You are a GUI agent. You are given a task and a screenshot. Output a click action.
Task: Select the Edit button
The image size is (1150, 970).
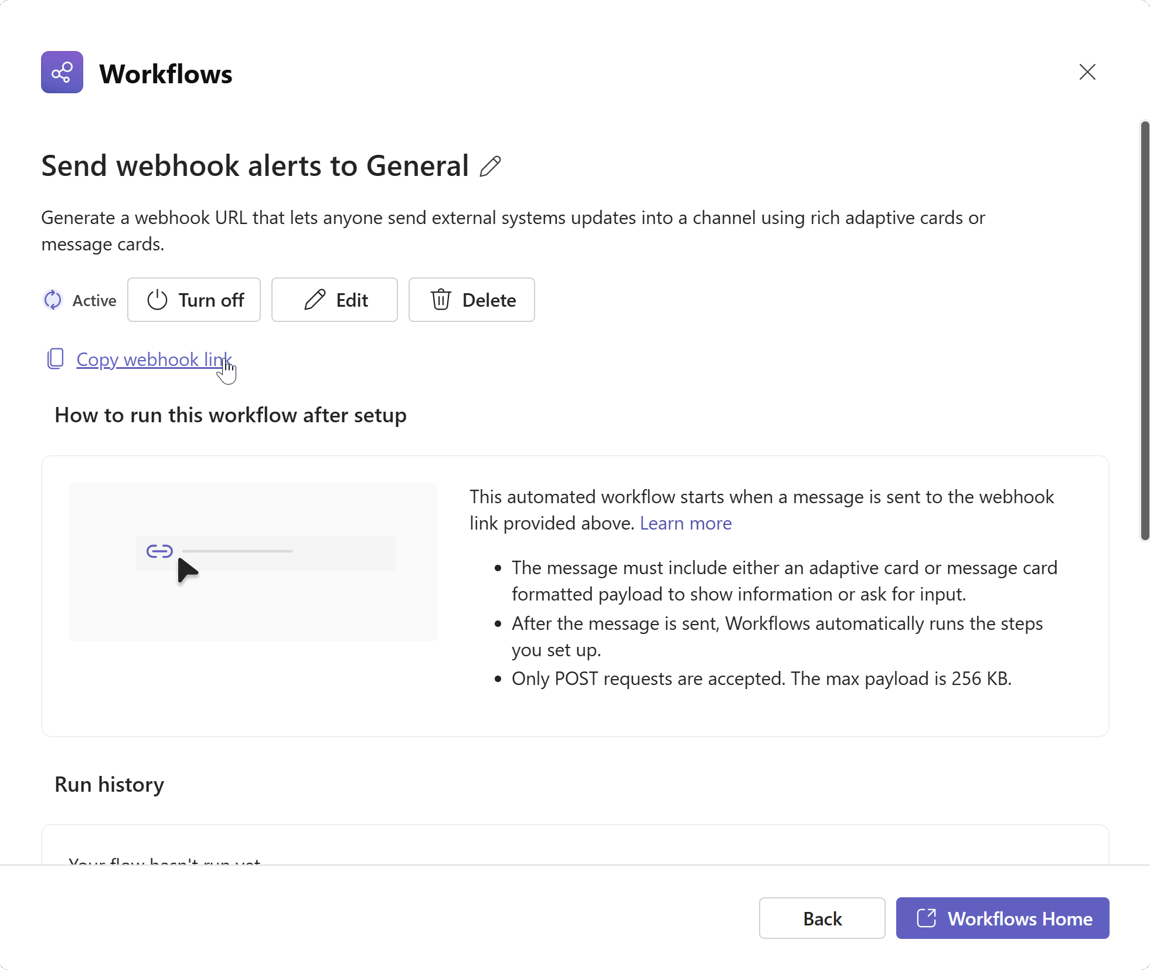[335, 300]
